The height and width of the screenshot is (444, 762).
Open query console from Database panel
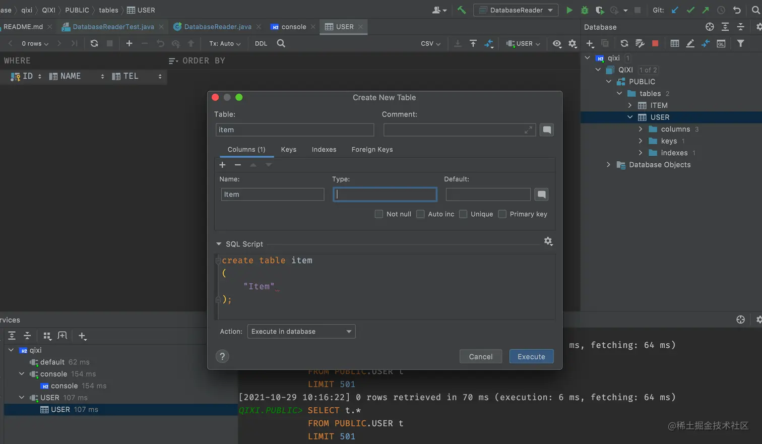coord(721,43)
